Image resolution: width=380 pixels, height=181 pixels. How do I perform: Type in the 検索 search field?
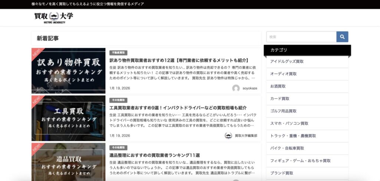[301, 37]
